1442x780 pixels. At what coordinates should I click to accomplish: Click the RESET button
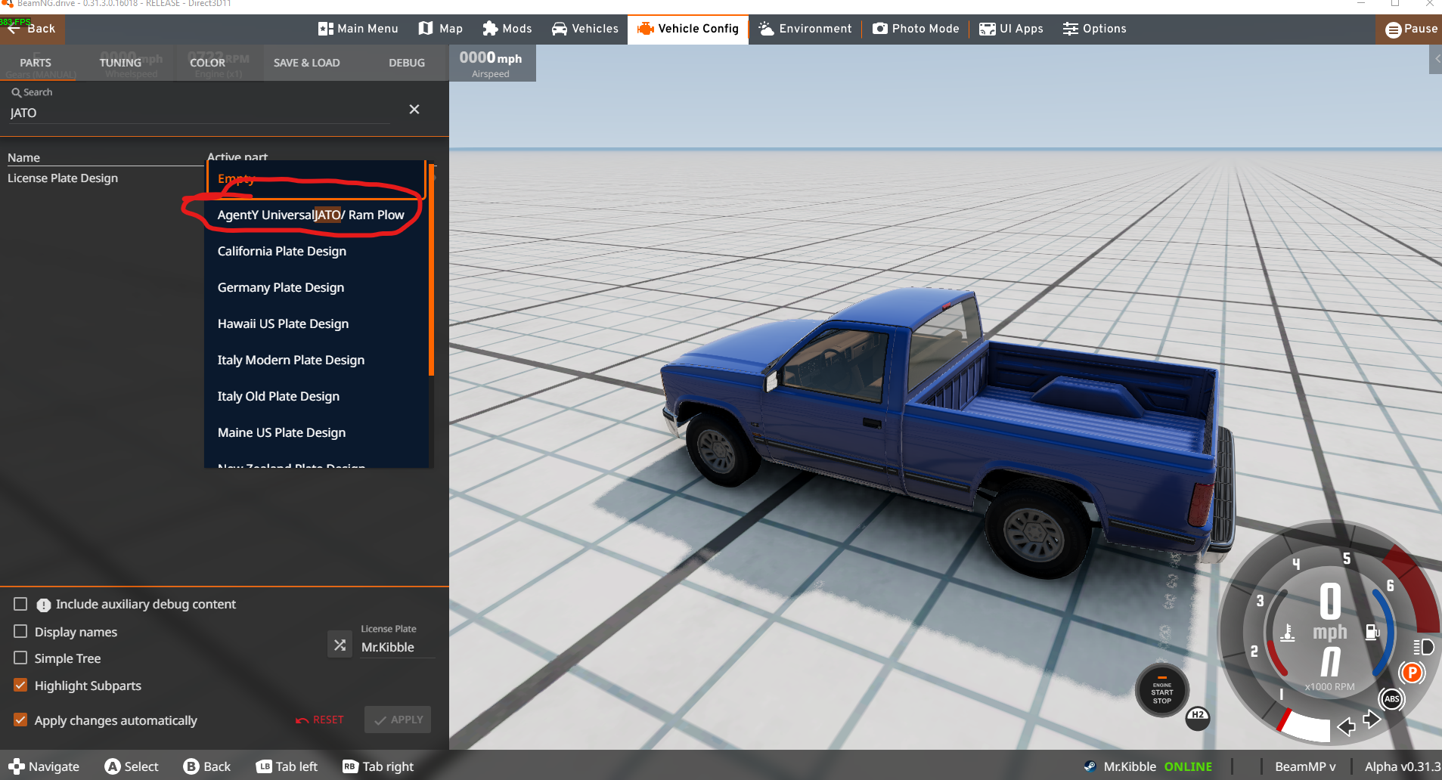tap(320, 720)
